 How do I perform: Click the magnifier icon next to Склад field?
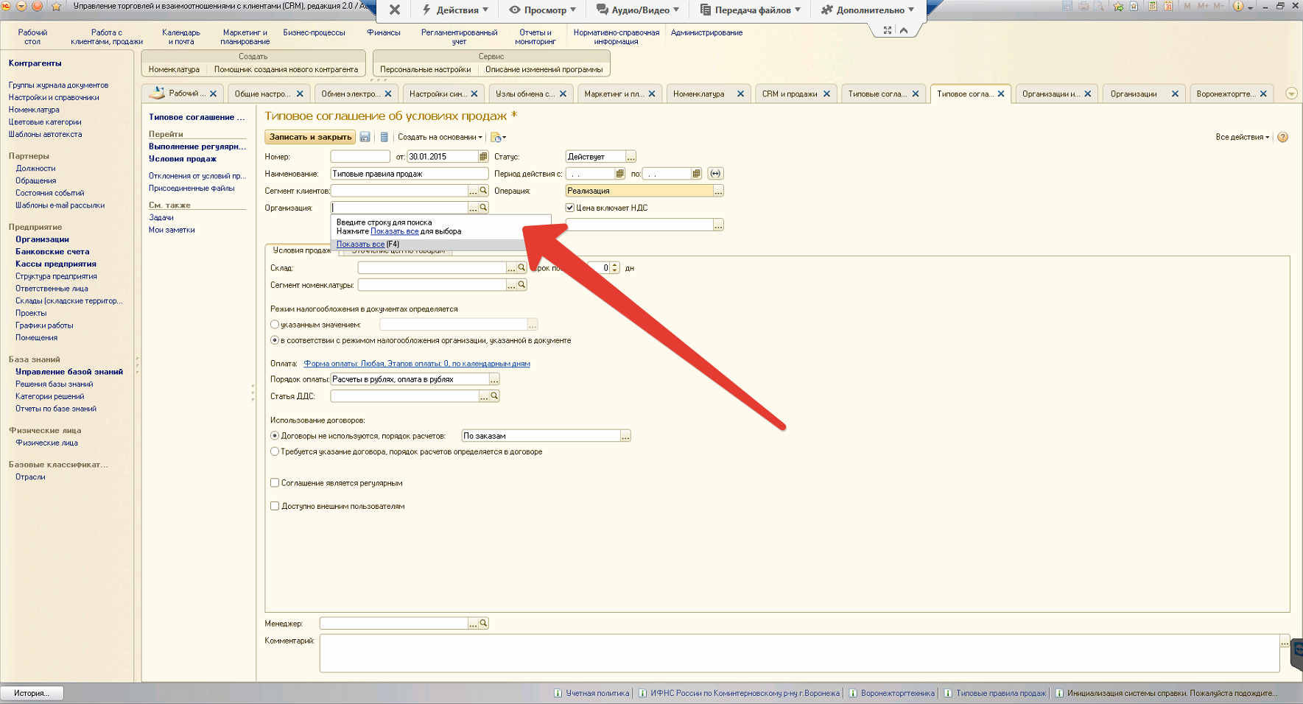[521, 268]
